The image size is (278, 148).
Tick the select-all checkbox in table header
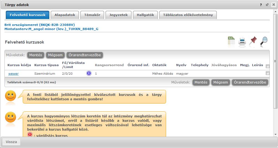pos(267,66)
